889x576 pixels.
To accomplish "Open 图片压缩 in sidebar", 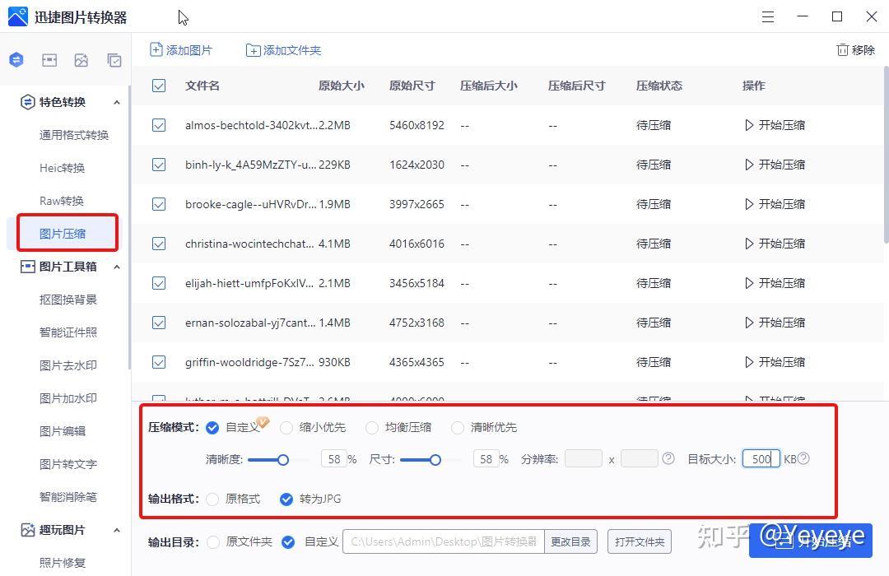I will pos(63,234).
